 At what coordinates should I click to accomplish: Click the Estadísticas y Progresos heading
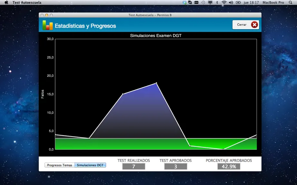click(x=85, y=26)
